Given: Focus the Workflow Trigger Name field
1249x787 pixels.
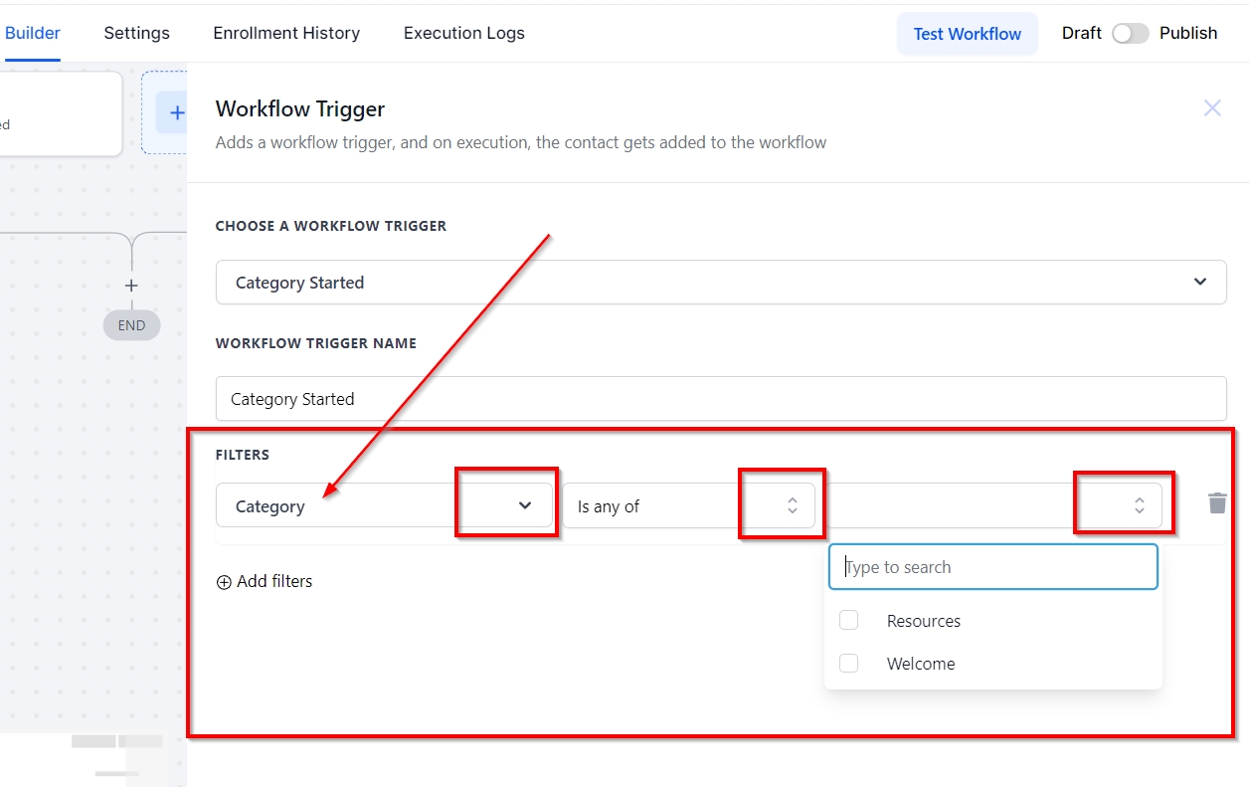Looking at the screenshot, I should 721,399.
